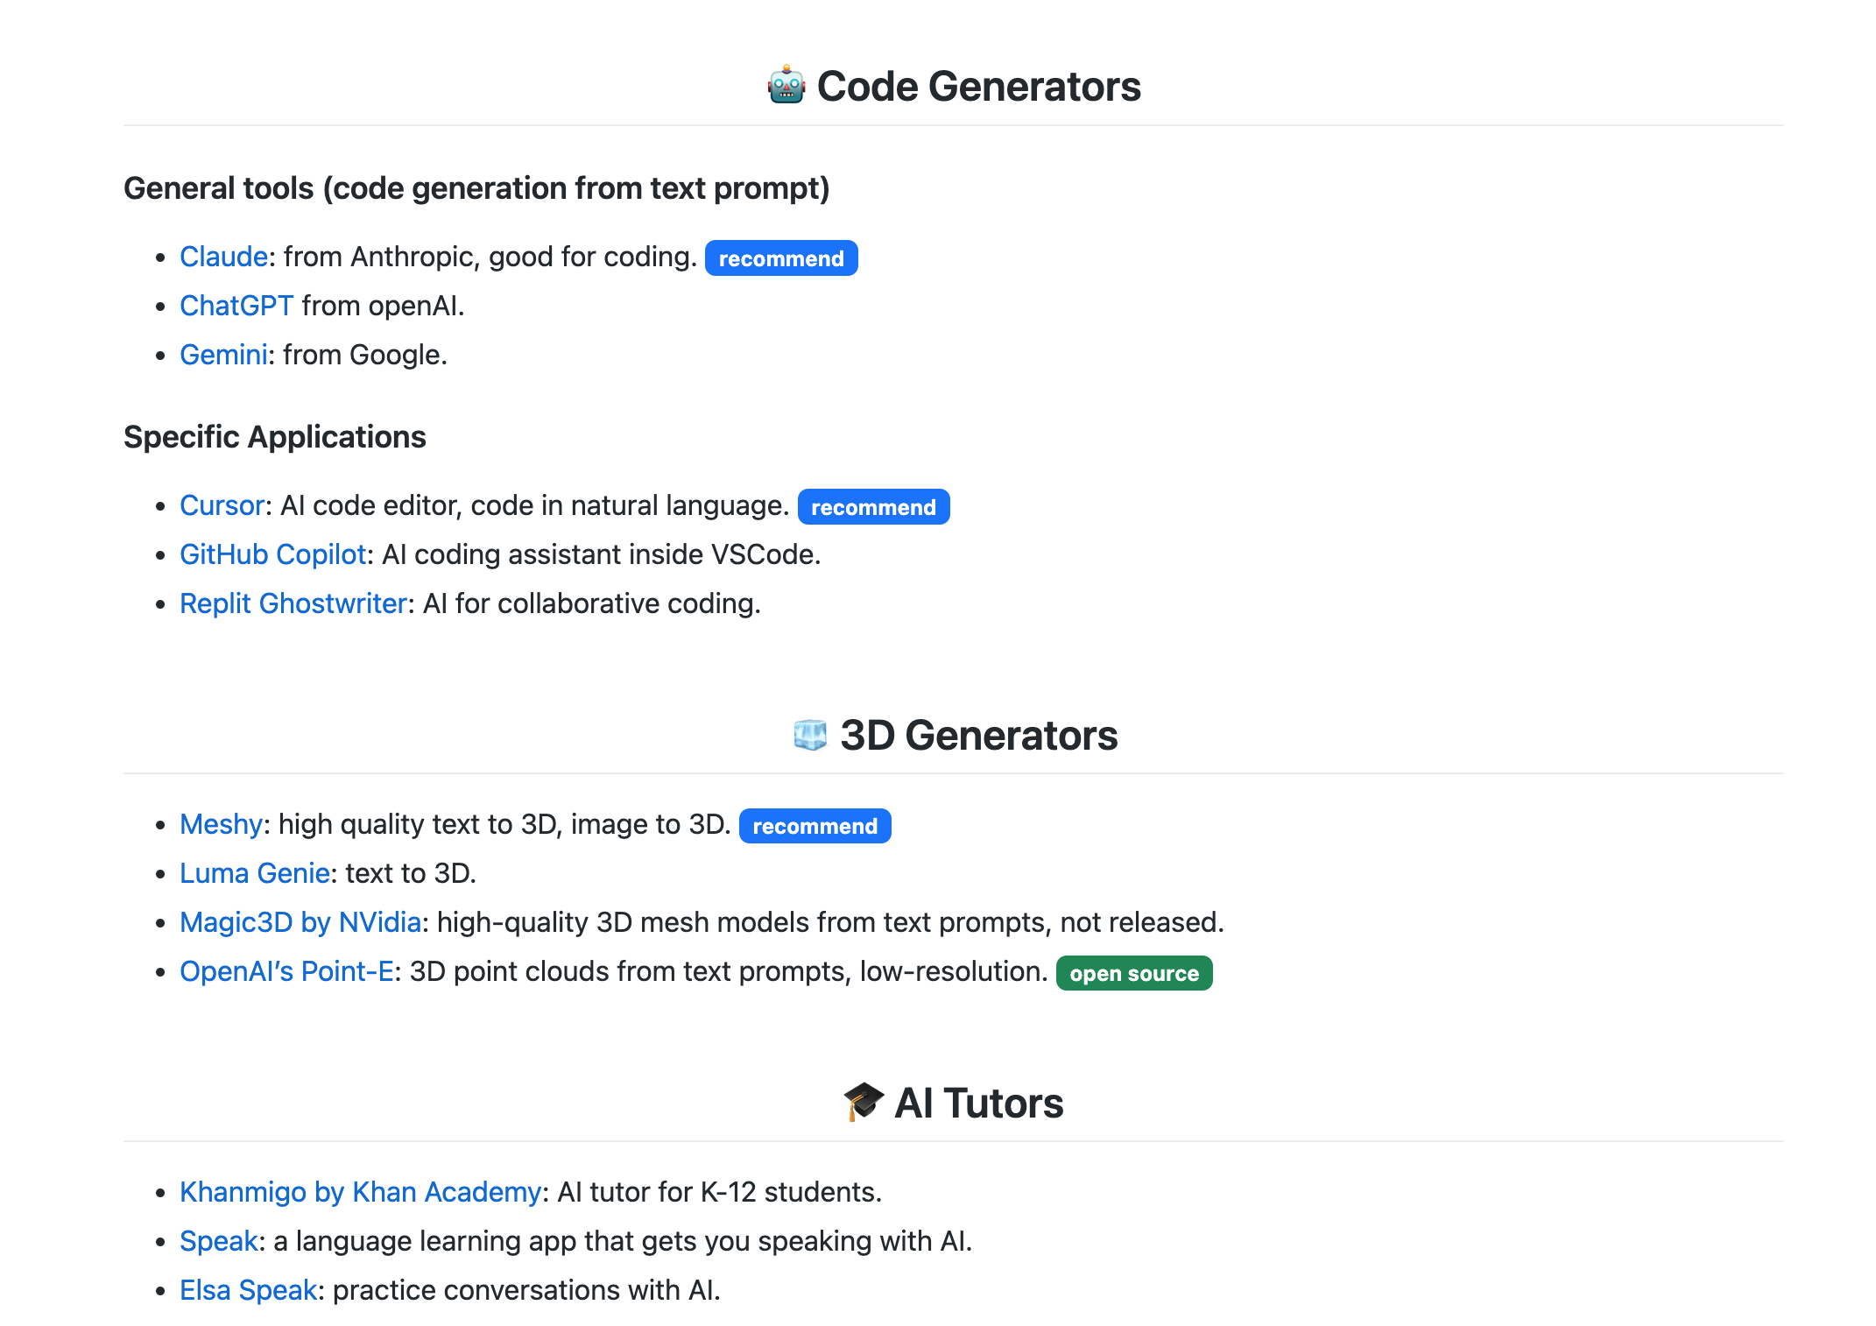Click the graduation cap emoji beside AI Tutors
The width and height of the screenshot is (1876, 1326).
[864, 1102]
